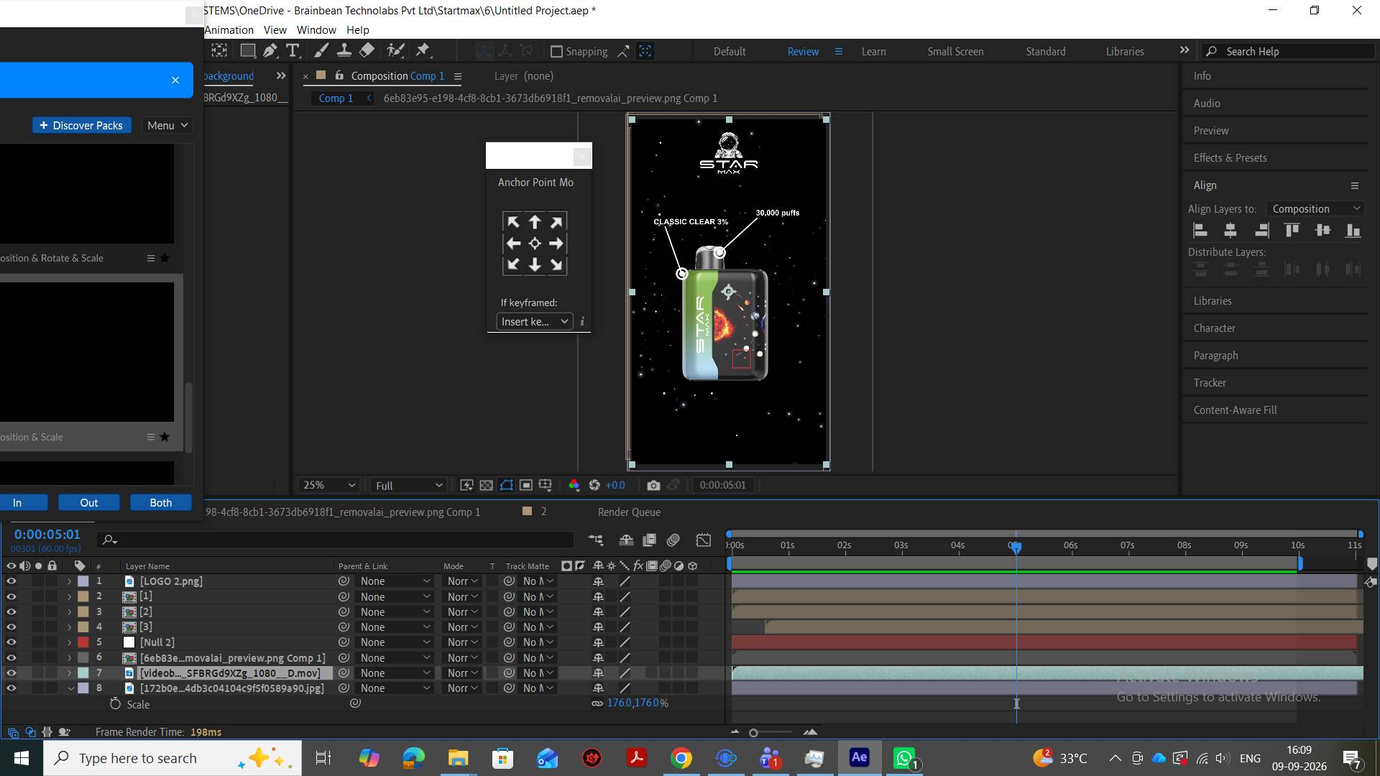Screen dimensions: 1380x776
Task: Open the Window menu
Action: tap(316, 29)
